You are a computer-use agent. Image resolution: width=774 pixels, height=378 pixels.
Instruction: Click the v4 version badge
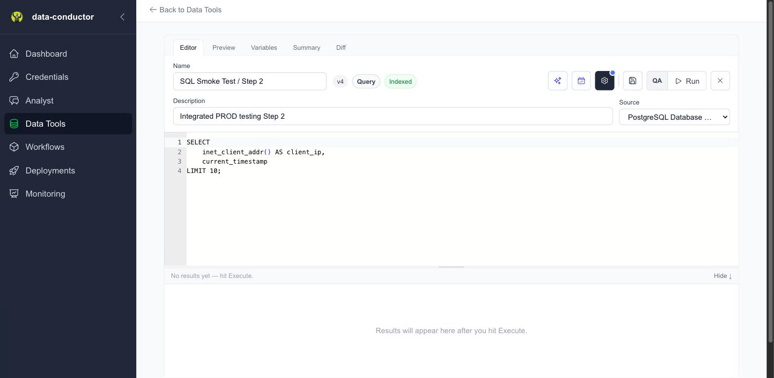340,82
